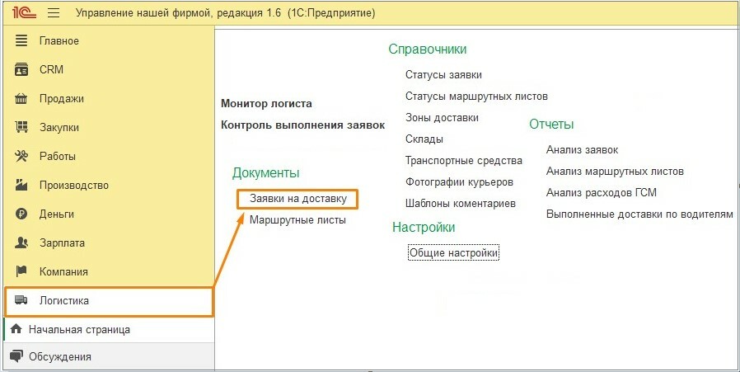The height and width of the screenshot is (372, 740).
Task: Open Общие настройки settings
Action: pos(453,253)
